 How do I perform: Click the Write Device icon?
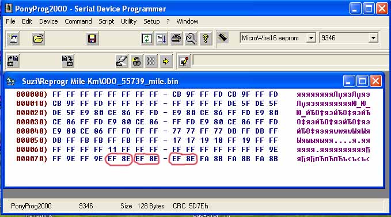pyautogui.click(x=67, y=61)
